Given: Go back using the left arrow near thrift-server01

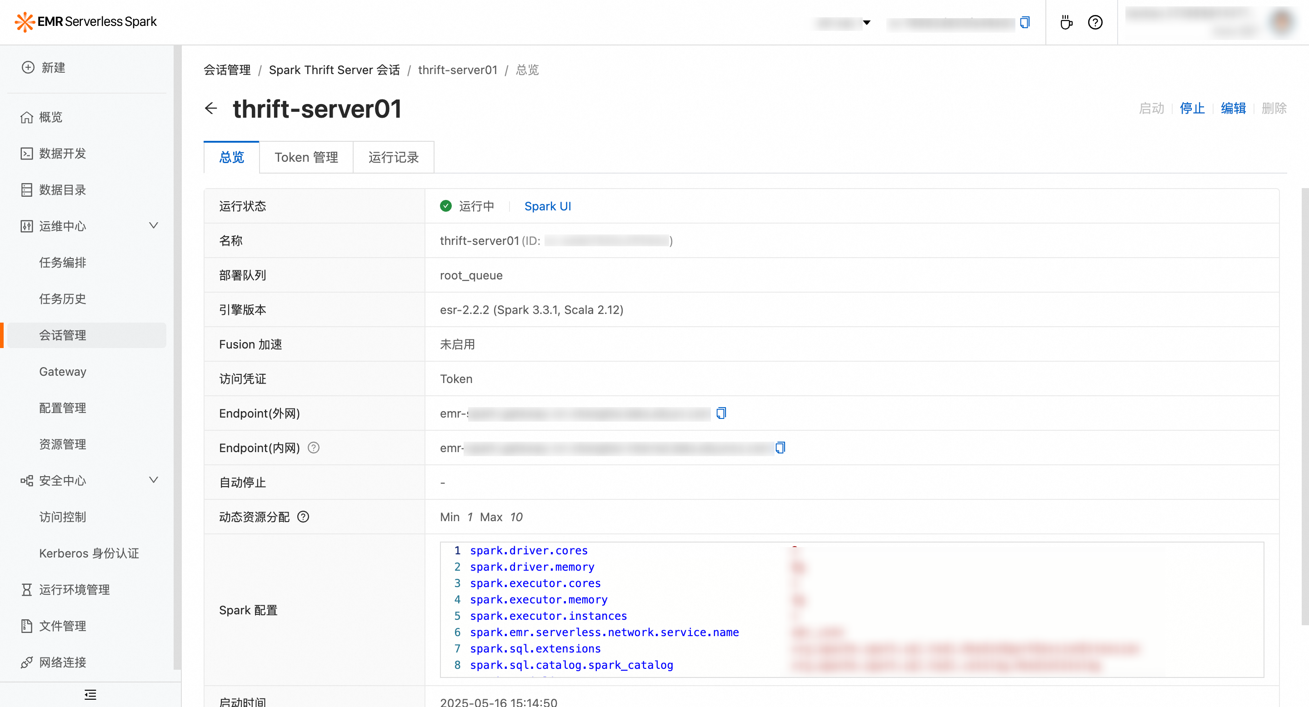Looking at the screenshot, I should 211,108.
